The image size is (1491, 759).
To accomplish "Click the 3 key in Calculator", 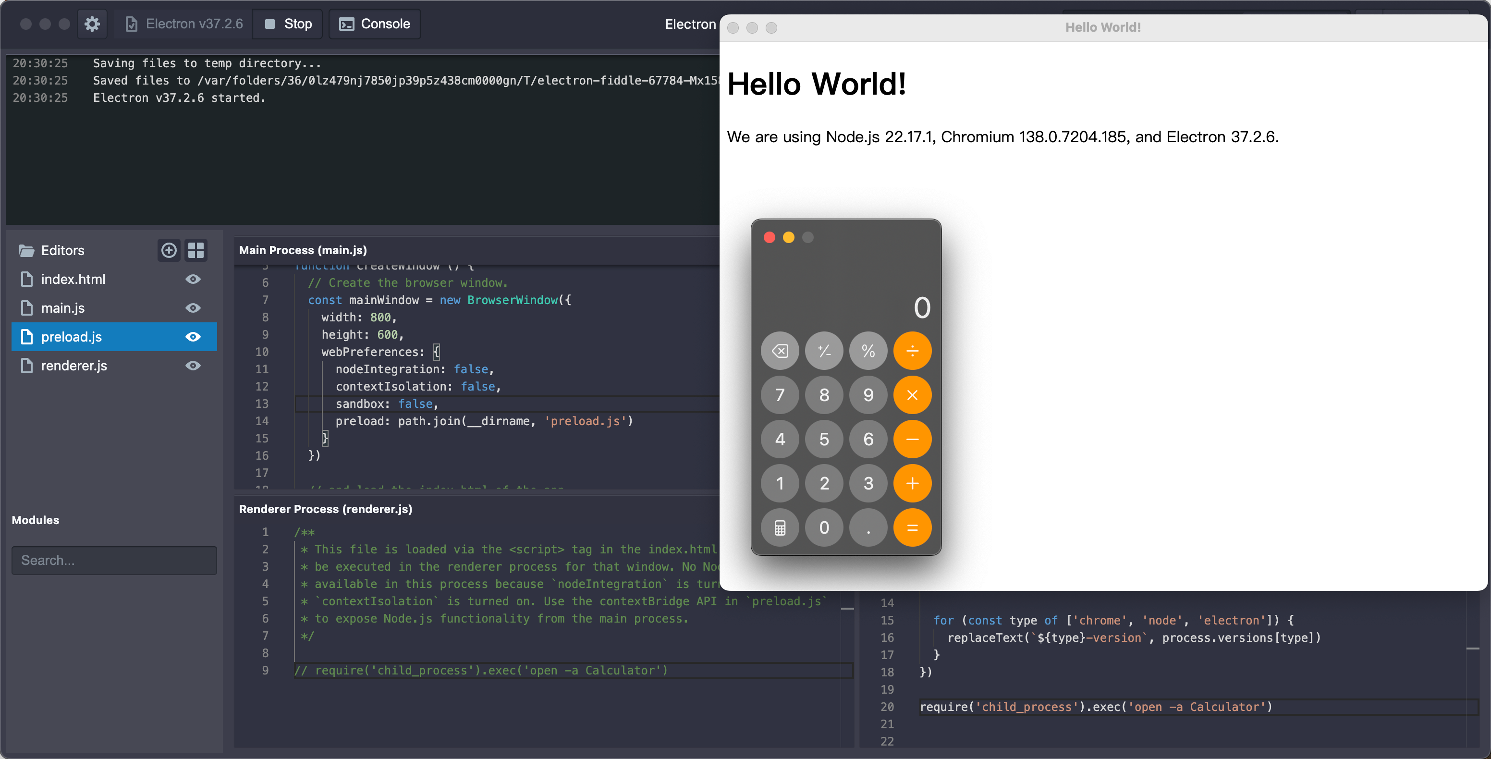I will 868,483.
